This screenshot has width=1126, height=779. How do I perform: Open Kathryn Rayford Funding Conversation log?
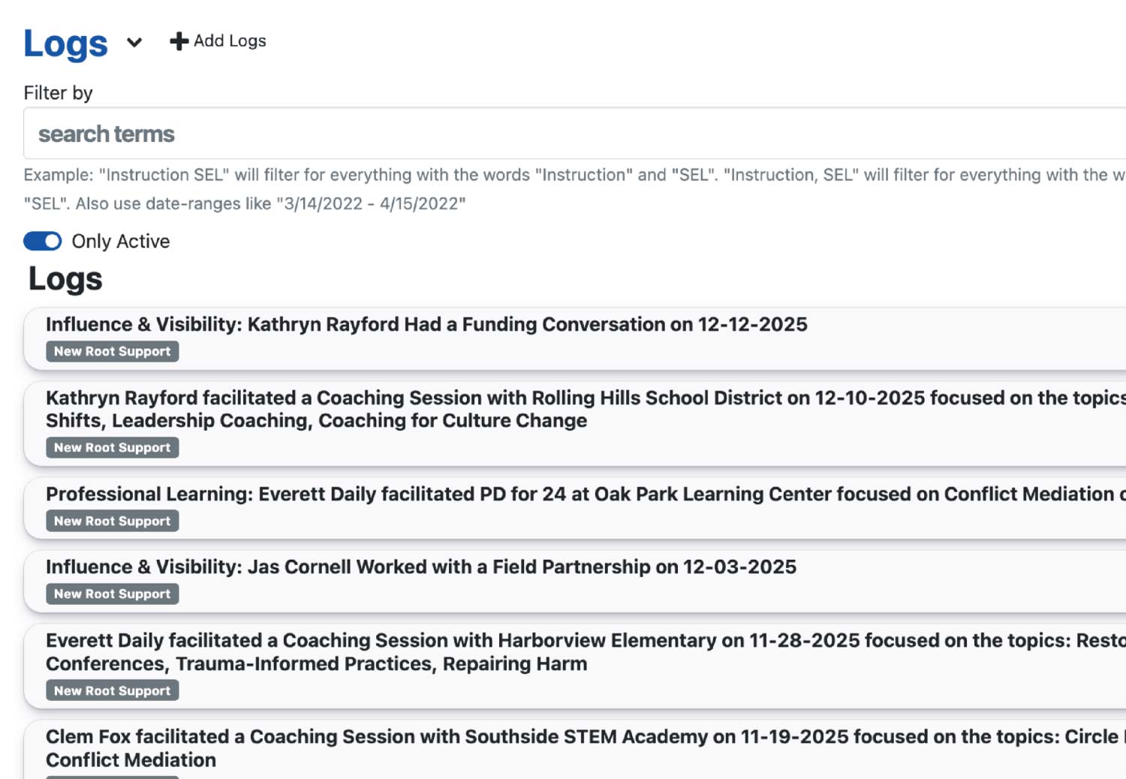(426, 324)
